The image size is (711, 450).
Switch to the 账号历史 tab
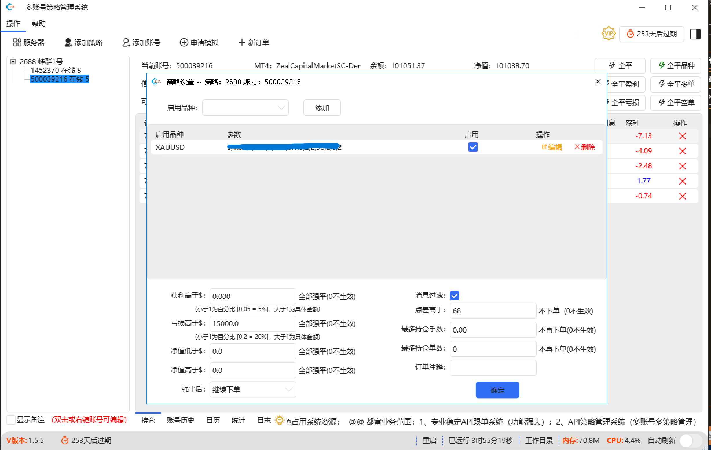(180, 420)
